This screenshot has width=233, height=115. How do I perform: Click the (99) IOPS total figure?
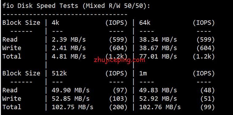point(207,107)
